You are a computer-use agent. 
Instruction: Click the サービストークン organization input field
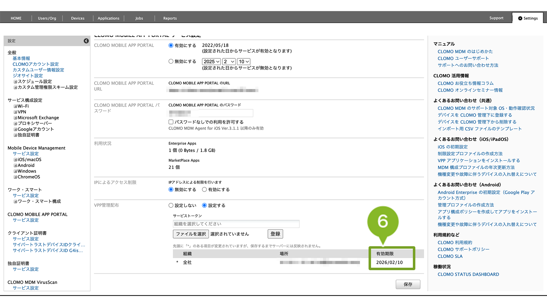236,224
